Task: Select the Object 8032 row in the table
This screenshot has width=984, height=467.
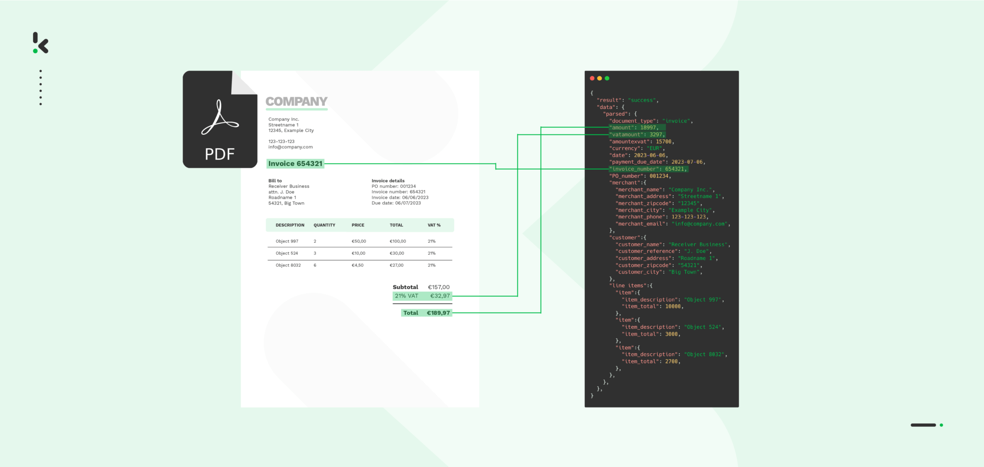Action: click(287, 265)
